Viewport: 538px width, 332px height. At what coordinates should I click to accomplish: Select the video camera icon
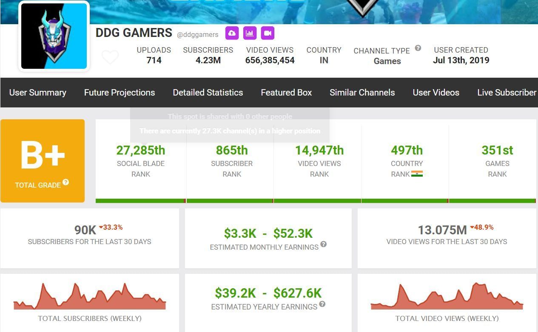268,33
